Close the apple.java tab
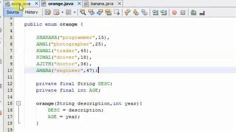This screenshot has width=236, height=132. (37, 4)
